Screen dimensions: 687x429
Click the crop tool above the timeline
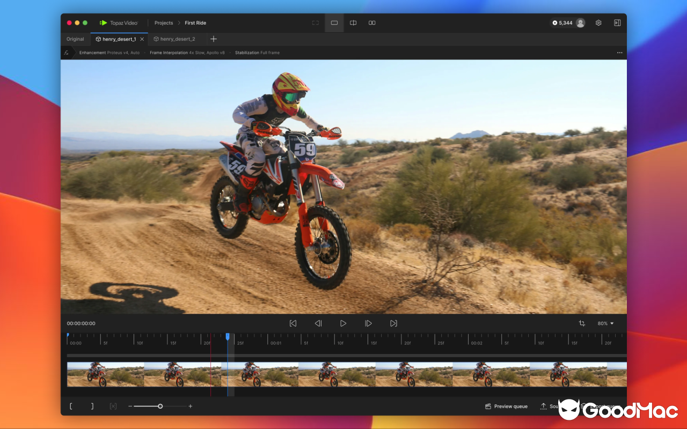(x=582, y=323)
